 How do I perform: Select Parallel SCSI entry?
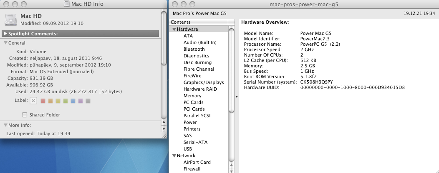[197, 116]
